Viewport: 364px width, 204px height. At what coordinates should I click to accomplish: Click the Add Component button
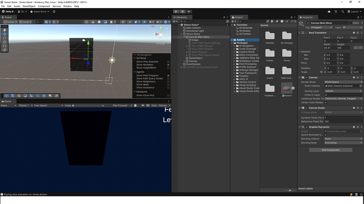(x=330, y=150)
